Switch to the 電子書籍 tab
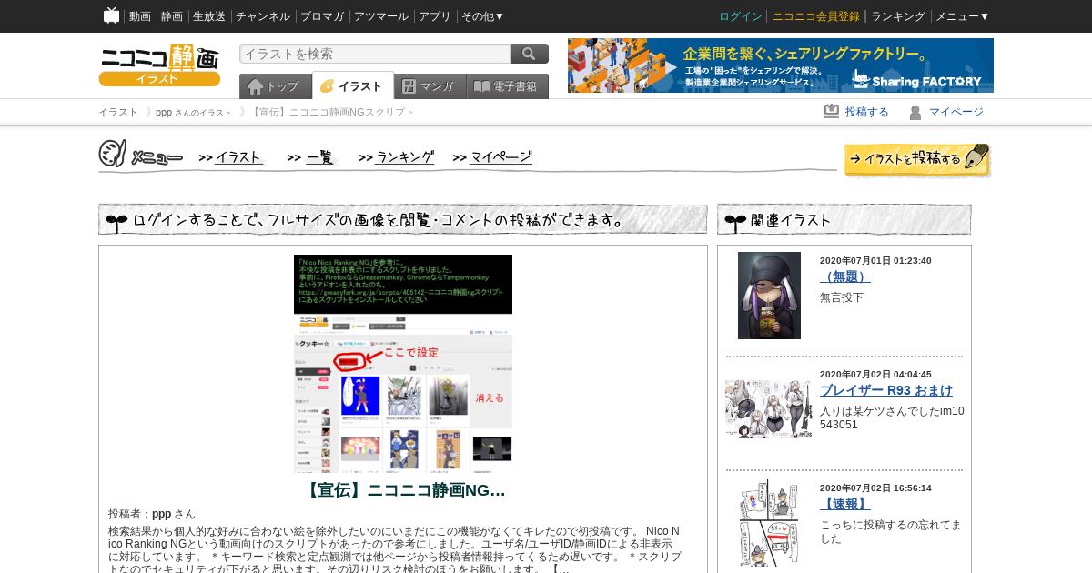This screenshot has height=573, width=1092. click(x=507, y=86)
